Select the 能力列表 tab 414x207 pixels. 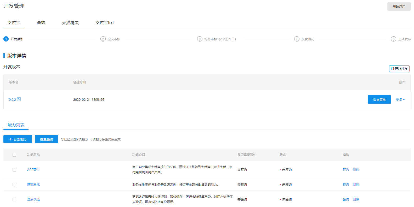16,125
